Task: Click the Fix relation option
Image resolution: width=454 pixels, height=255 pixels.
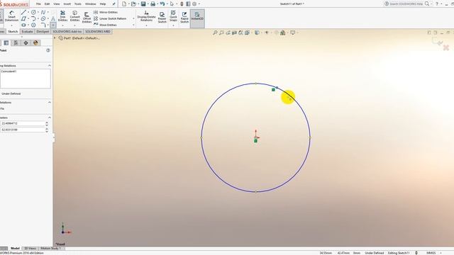Action: [x=2, y=108]
